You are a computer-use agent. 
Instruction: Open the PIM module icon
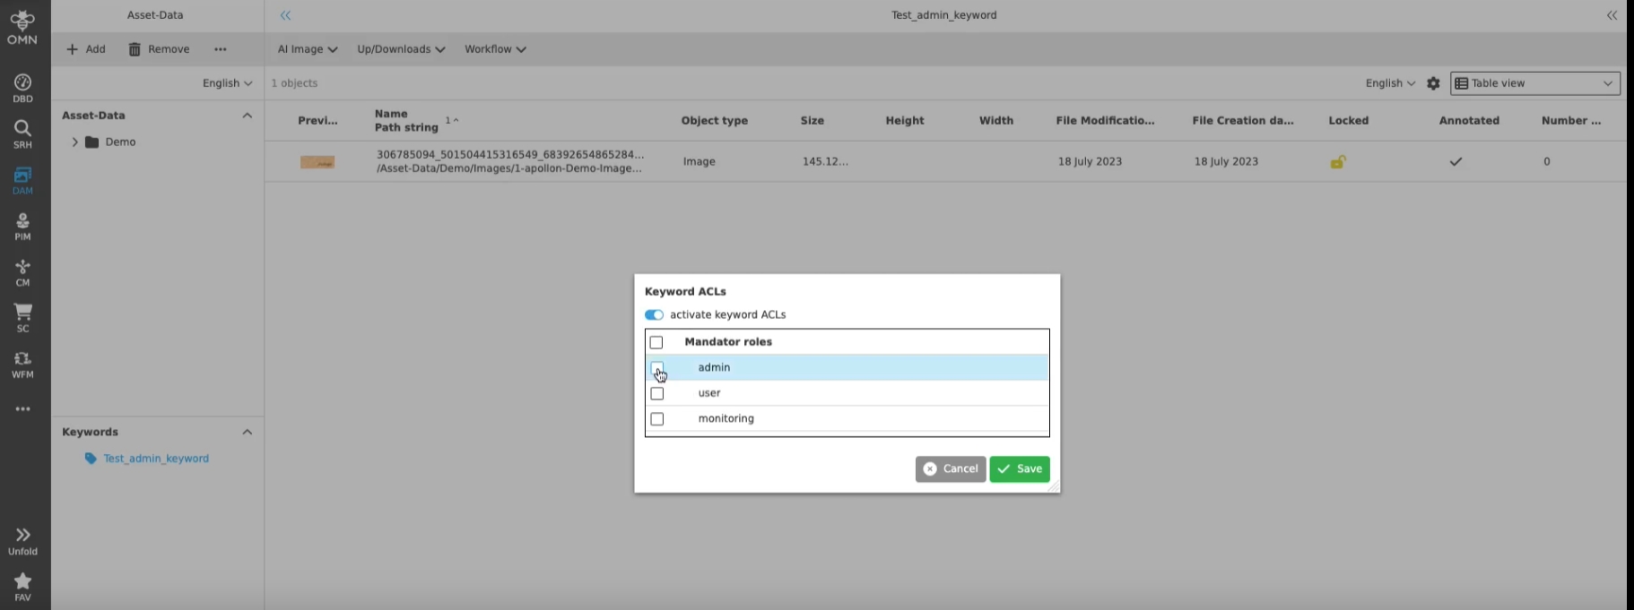click(22, 226)
